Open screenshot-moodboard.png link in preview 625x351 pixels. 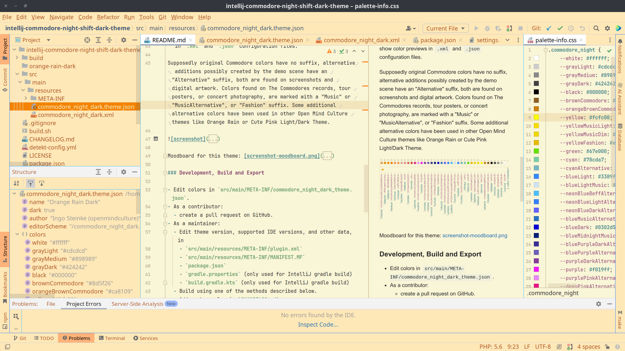pyautogui.click(x=475, y=235)
